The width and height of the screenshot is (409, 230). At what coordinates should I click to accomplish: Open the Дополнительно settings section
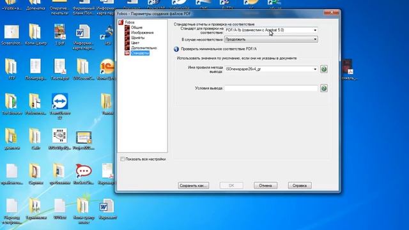point(144,48)
